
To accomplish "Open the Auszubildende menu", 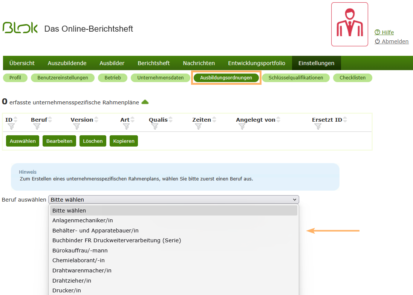I will [67, 63].
